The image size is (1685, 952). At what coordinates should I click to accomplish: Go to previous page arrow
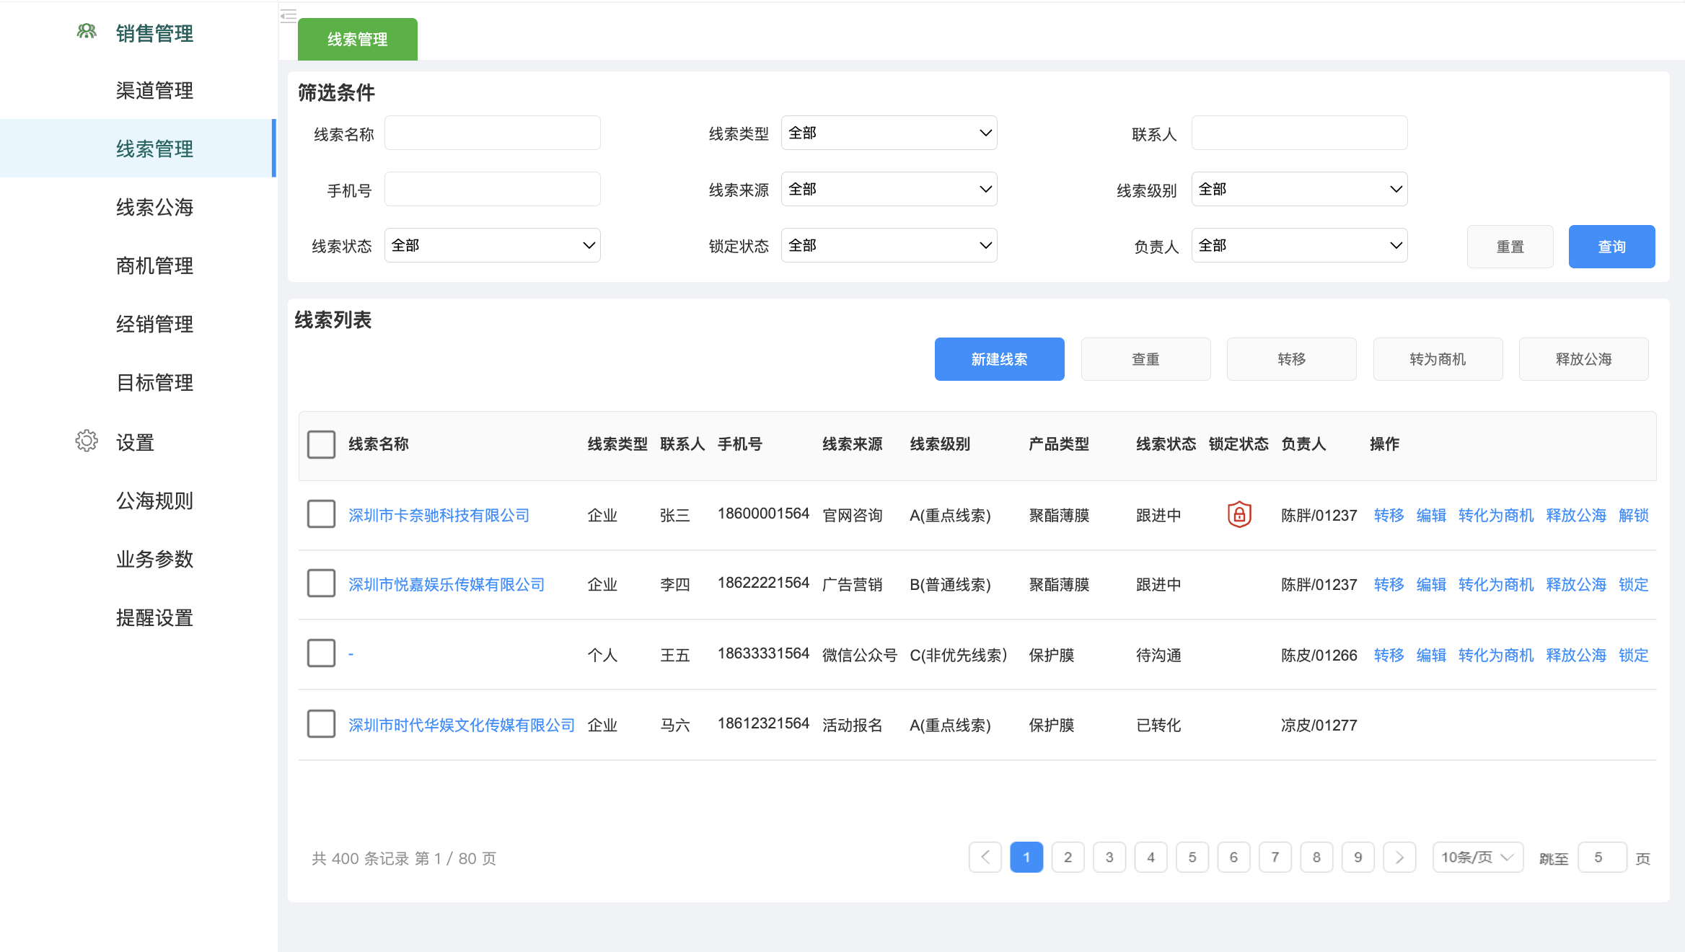click(x=985, y=857)
